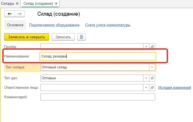Close the Склады tab

pyautogui.click(x=17, y=4)
